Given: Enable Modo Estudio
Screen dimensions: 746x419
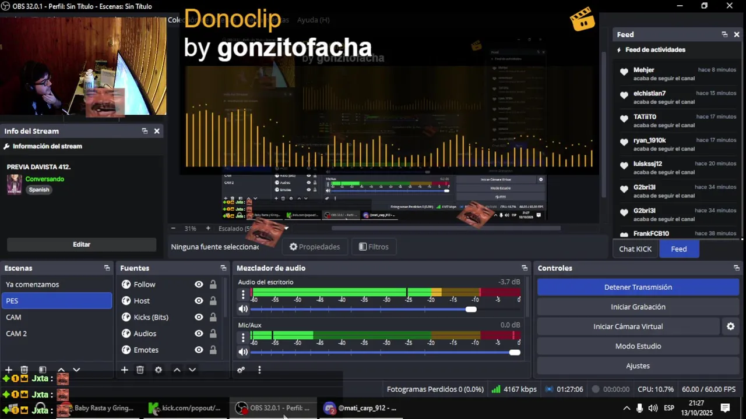Looking at the screenshot, I should 638,346.
